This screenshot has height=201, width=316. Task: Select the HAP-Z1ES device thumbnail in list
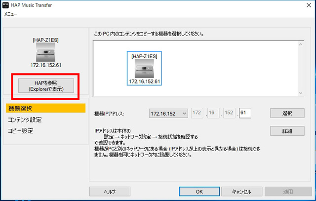(x=144, y=68)
